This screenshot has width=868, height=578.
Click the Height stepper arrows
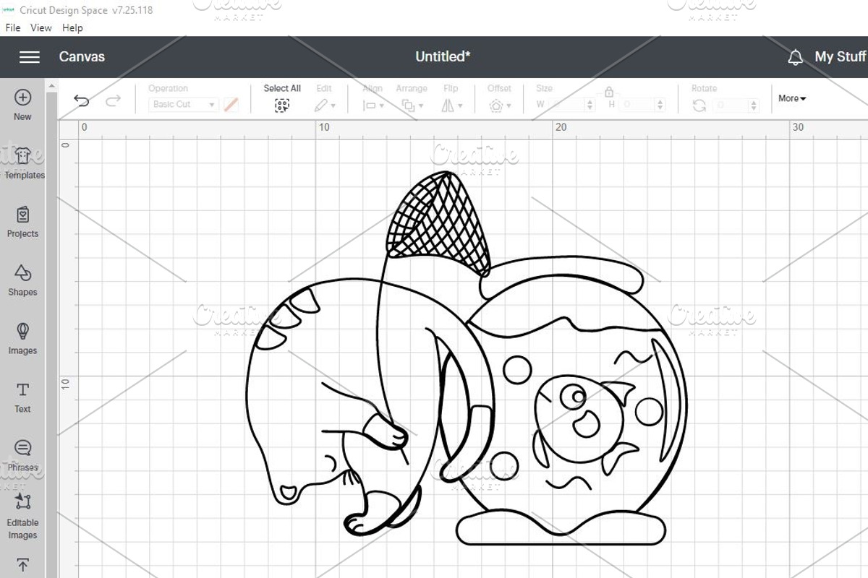[x=660, y=105]
